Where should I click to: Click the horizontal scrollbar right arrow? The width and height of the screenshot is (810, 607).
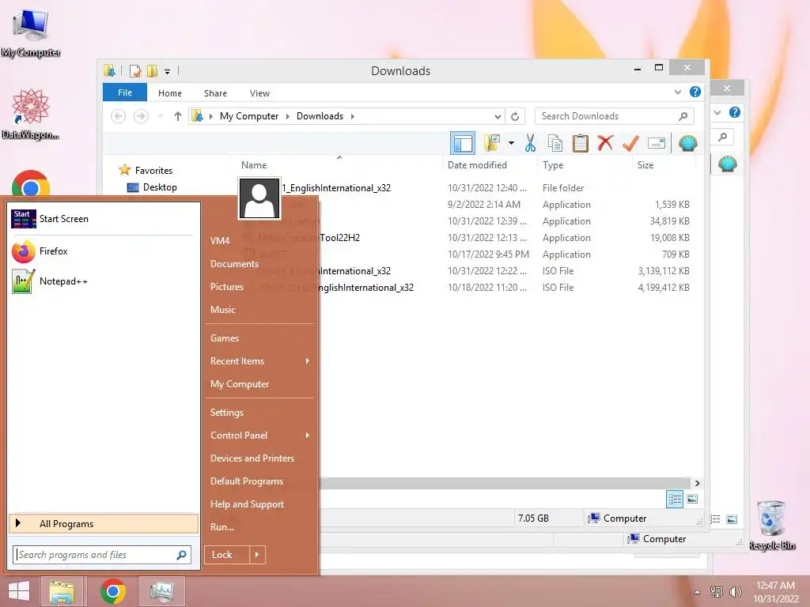(698, 483)
